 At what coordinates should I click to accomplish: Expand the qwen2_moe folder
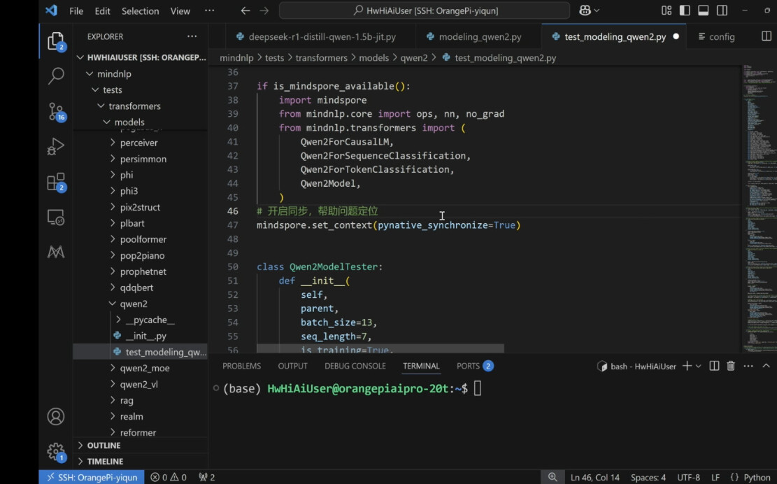[x=144, y=368]
